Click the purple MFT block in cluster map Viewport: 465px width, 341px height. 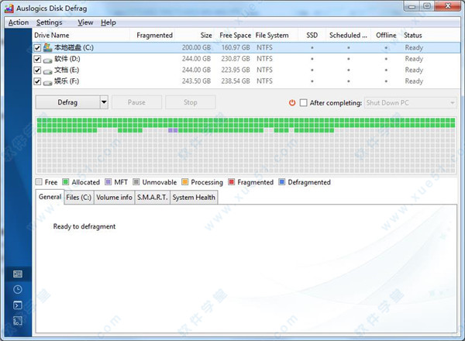[173, 130]
